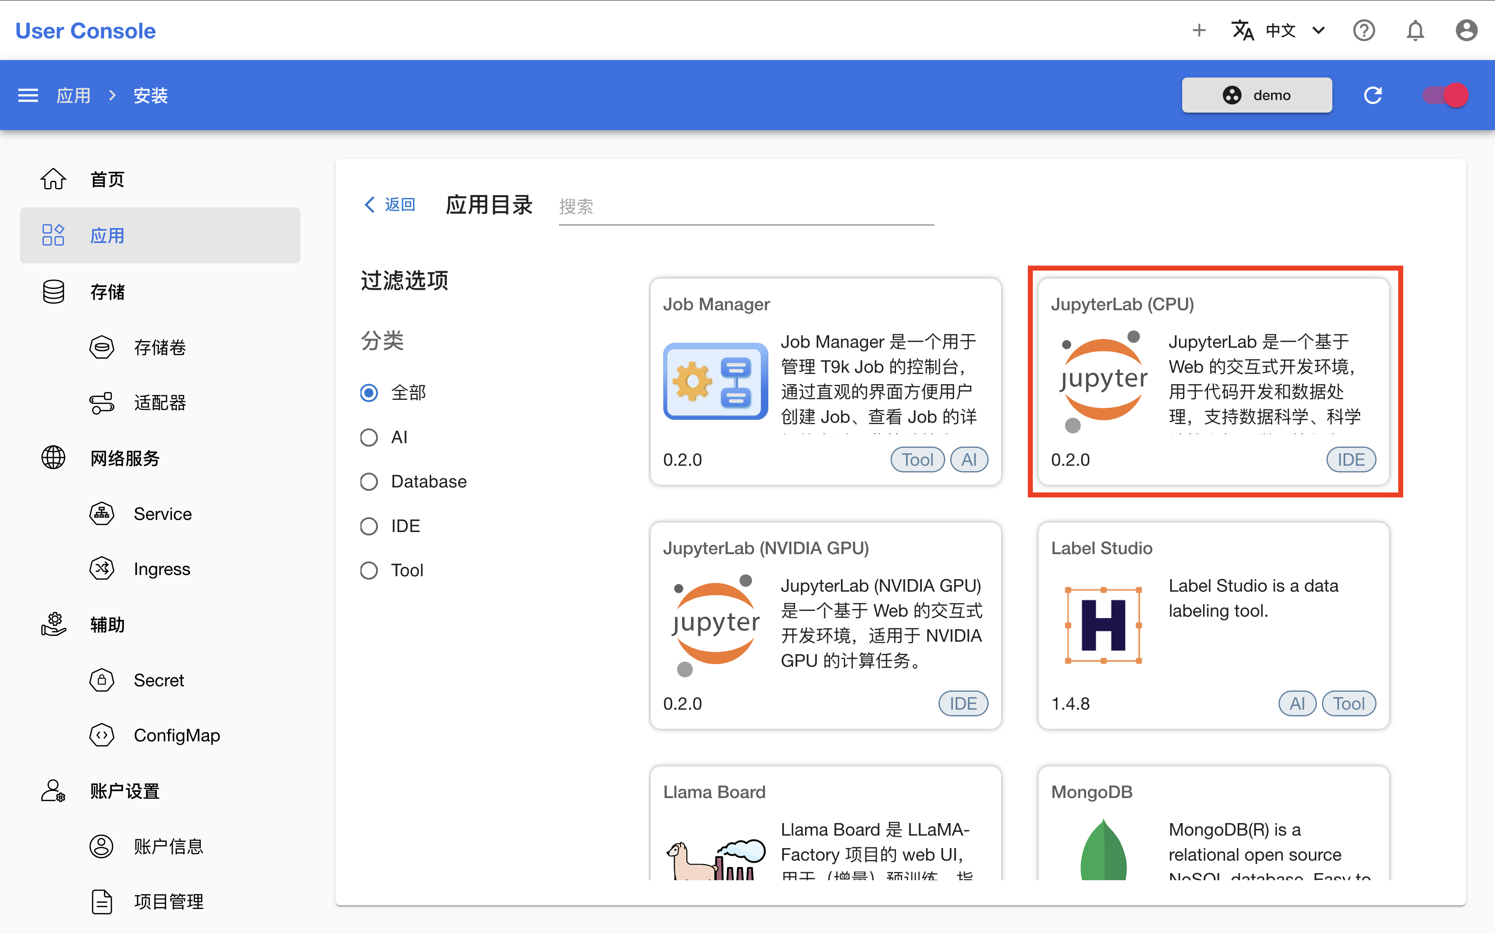Select the 全部 category radio button
Viewport: 1495px width, 934px height.
tap(369, 393)
